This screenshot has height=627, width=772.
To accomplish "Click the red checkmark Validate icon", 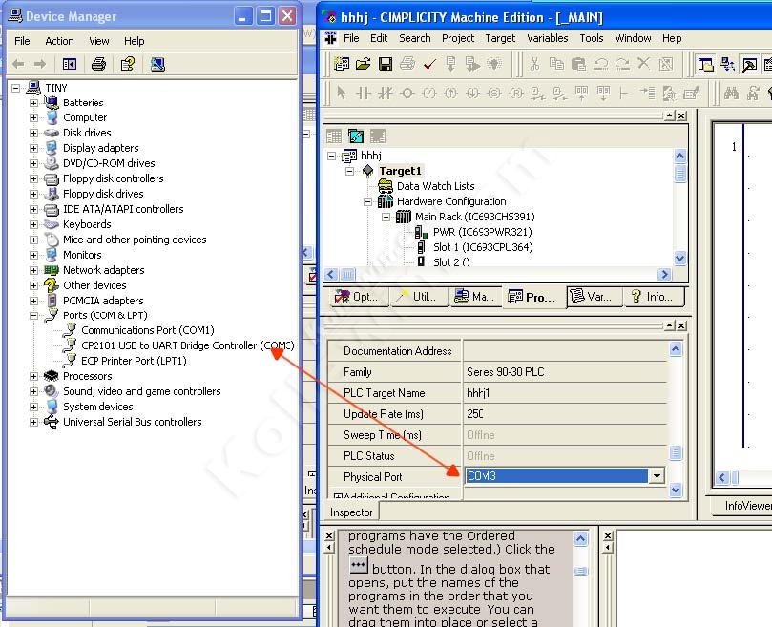I will 429,64.
